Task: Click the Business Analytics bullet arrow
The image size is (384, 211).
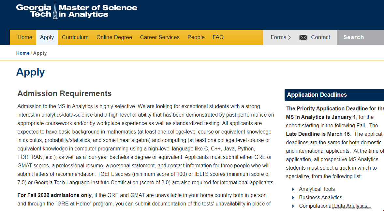Action: (x=293, y=198)
